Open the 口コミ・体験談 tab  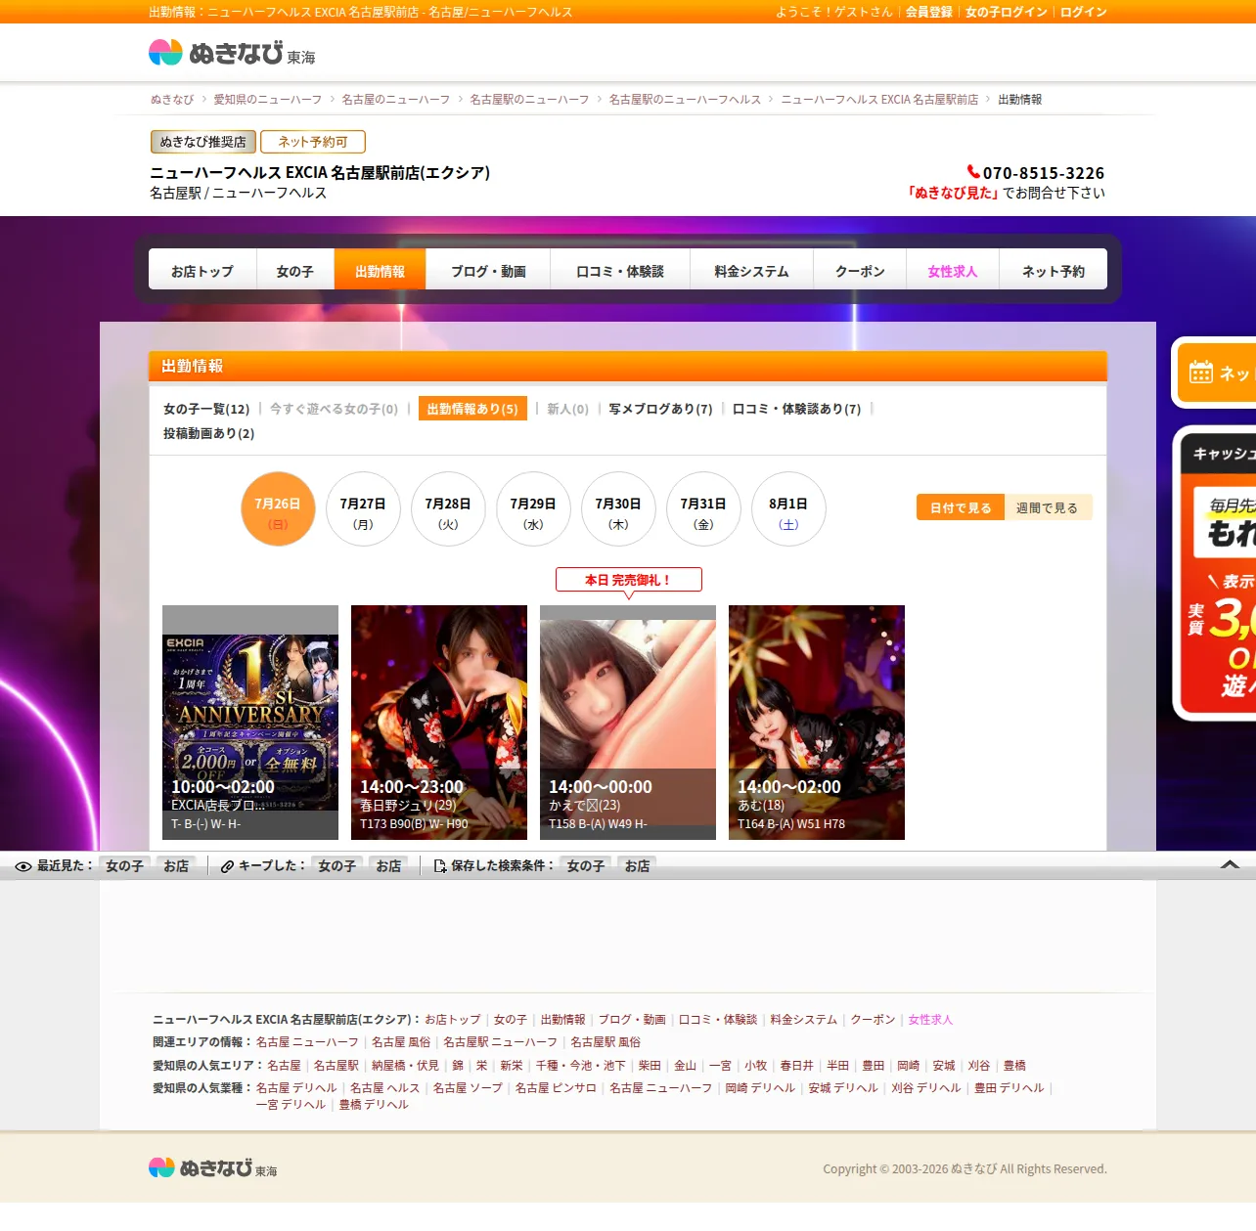(620, 271)
